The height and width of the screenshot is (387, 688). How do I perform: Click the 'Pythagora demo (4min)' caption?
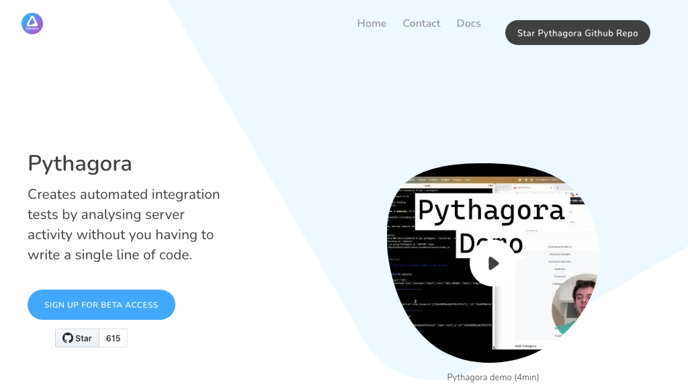(493, 377)
